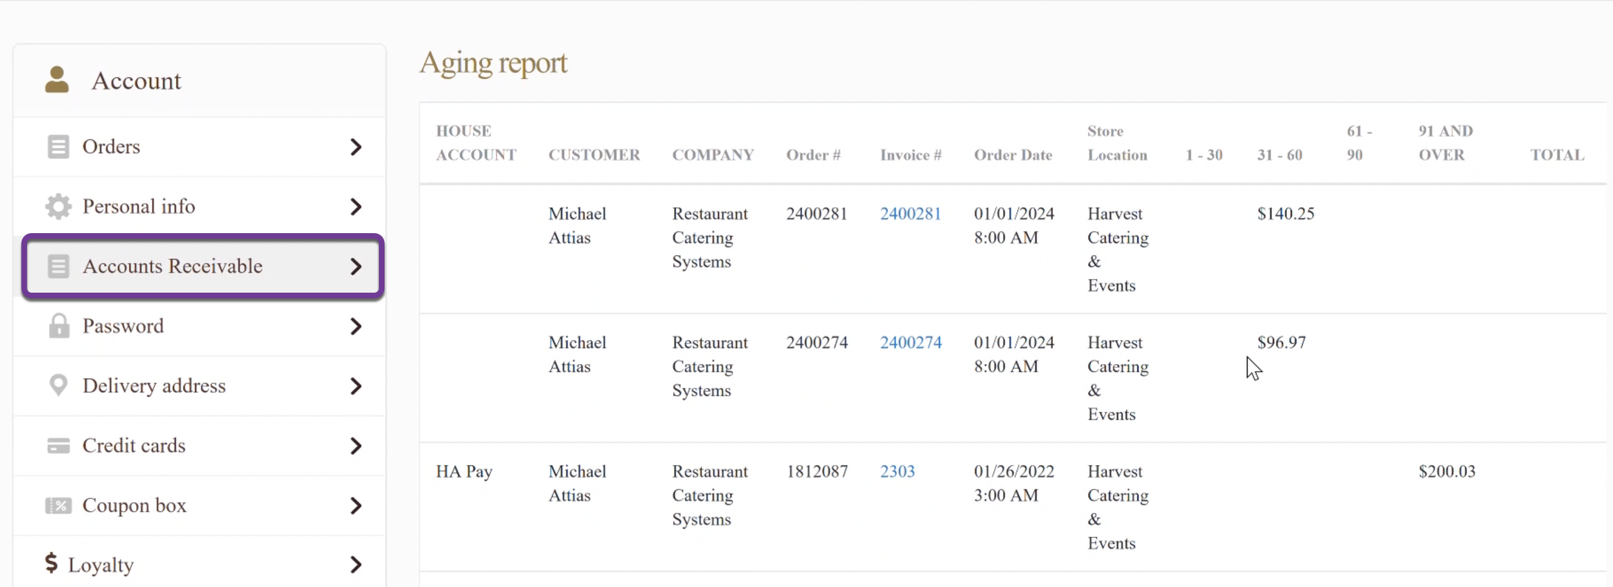Image resolution: width=1613 pixels, height=587 pixels.
Task: Expand the Orders chevron arrow
Action: pos(356,147)
